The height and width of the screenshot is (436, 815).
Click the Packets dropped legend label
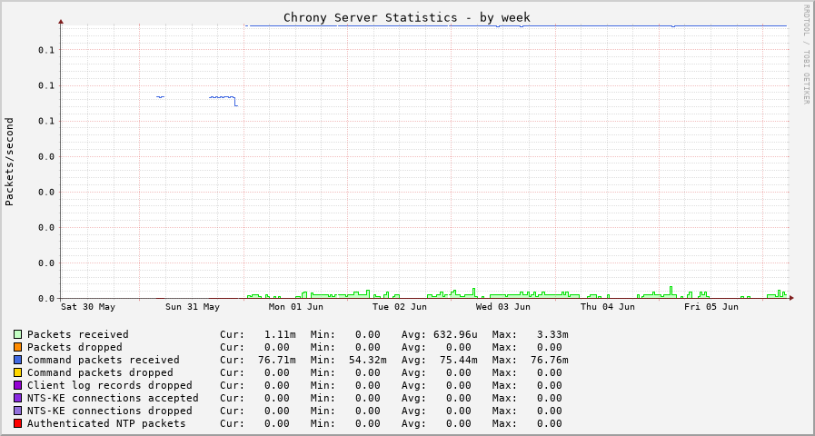[x=75, y=347]
